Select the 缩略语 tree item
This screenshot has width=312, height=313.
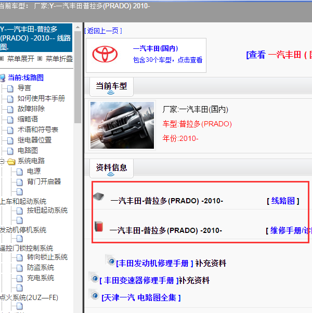click(x=28, y=119)
